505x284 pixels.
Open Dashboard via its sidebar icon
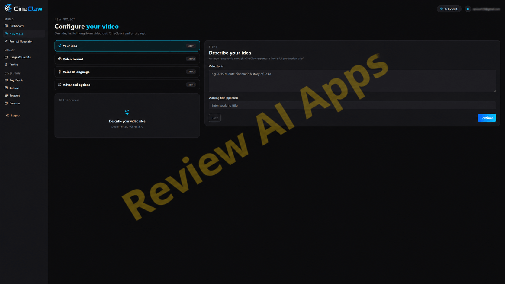pos(6,26)
